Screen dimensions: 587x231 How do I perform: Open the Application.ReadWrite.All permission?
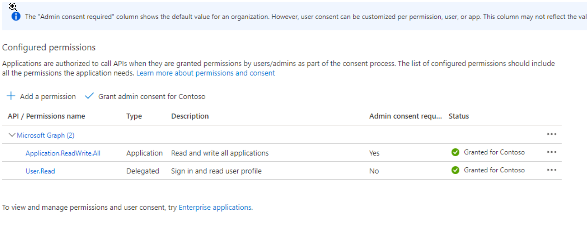63,153
